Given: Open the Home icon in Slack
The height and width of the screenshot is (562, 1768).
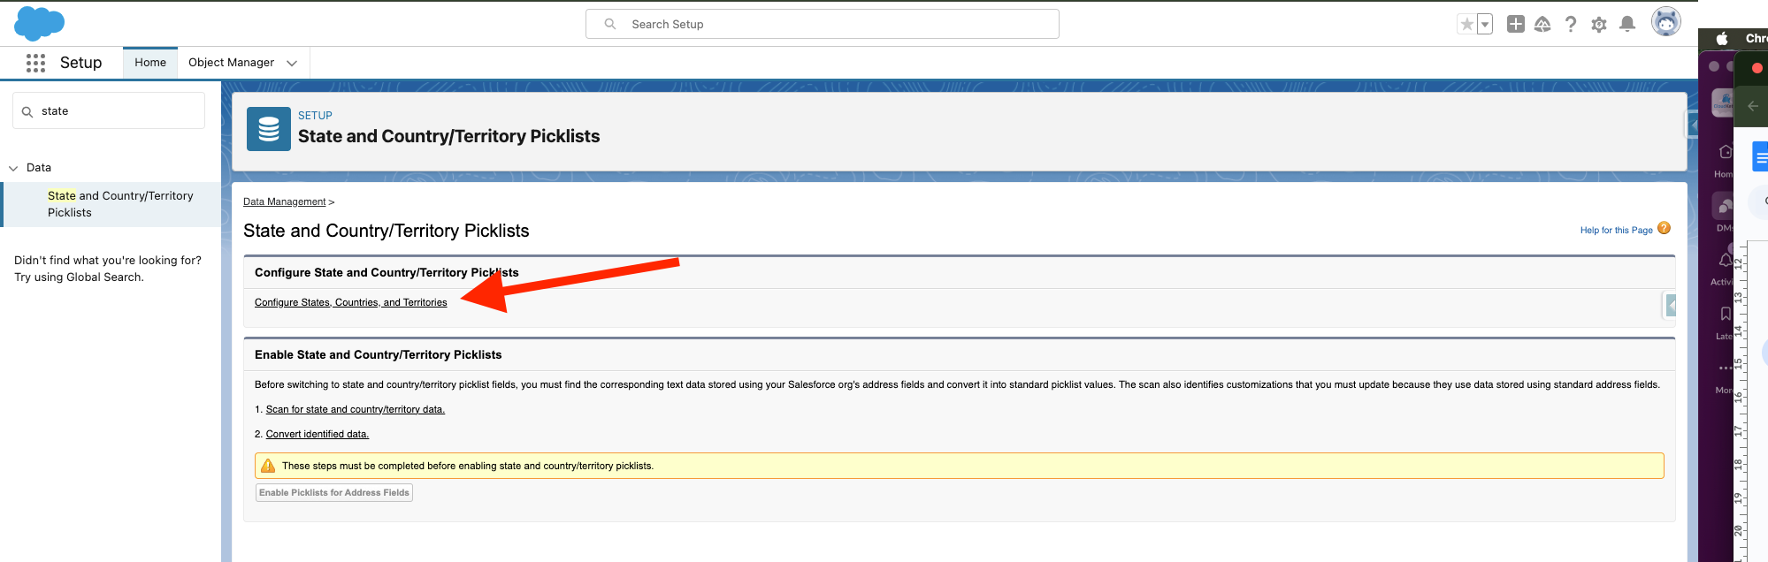Looking at the screenshot, I should (1725, 153).
